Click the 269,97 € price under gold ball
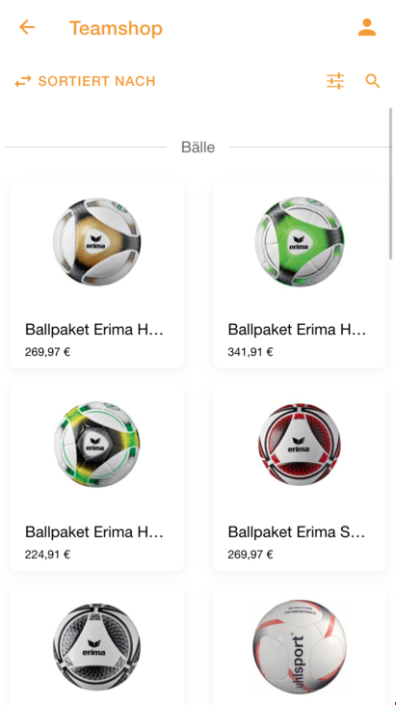The width and height of the screenshot is (396, 705). pyautogui.click(x=47, y=352)
